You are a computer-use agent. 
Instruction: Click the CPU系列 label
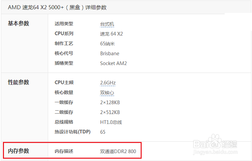(x=64, y=34)
